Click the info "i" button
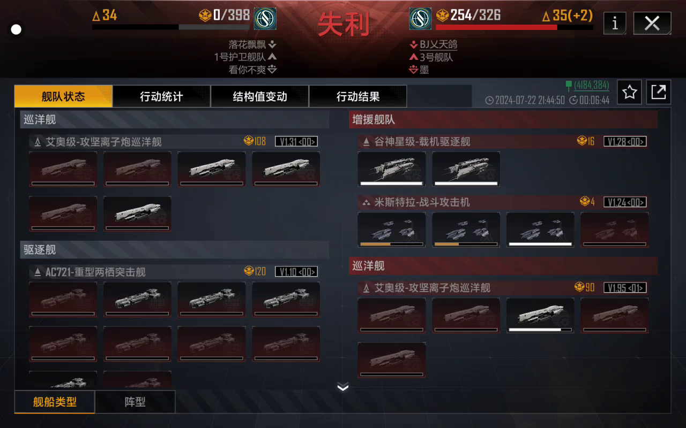The width and height of the screenshot is (686, 428). pyautogui.click(x=615, y=23)
